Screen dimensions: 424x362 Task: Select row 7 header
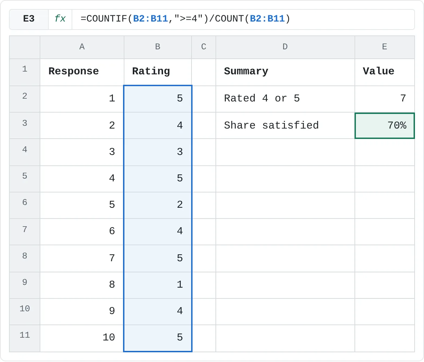point(25,232)
